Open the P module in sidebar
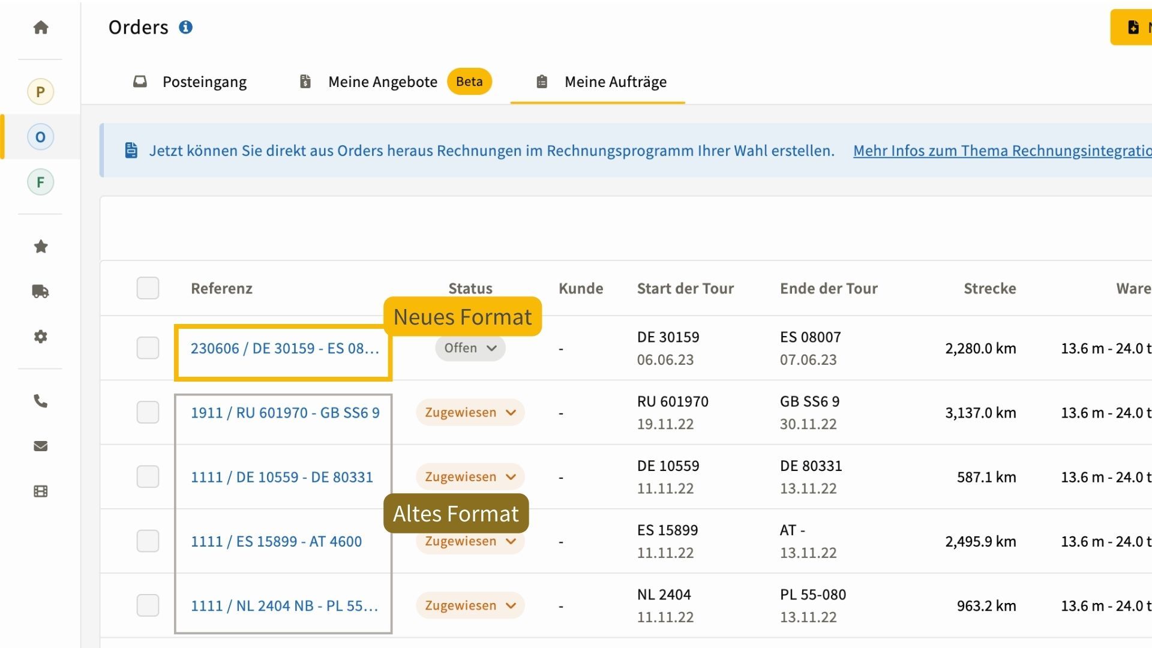Image resolution: width=1152 pixels, height=648 pixels. [x=40, y=92]
